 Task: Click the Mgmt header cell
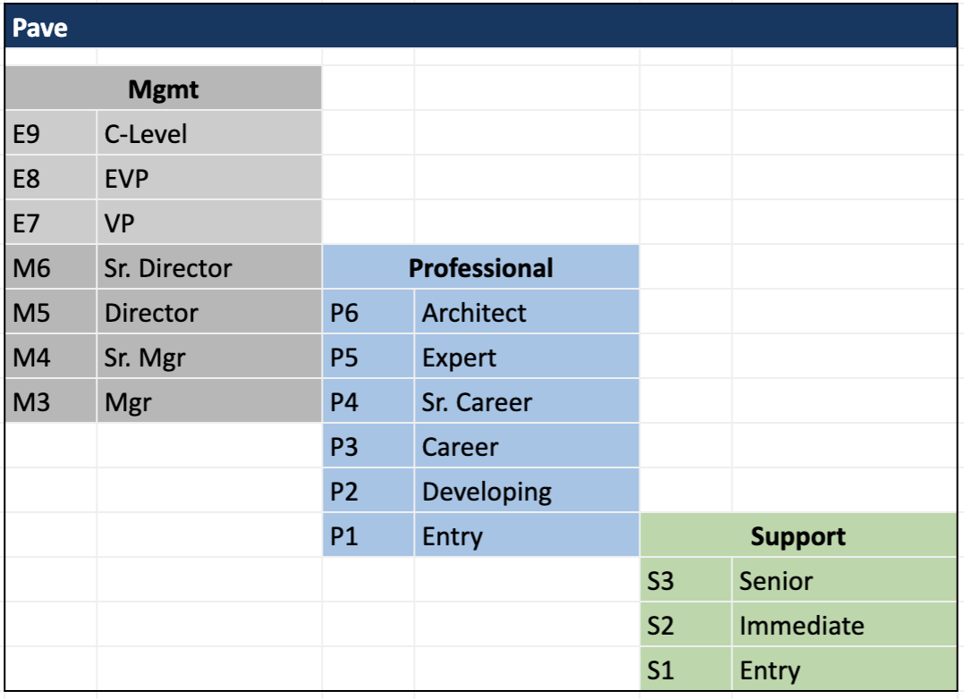(163, 88)
